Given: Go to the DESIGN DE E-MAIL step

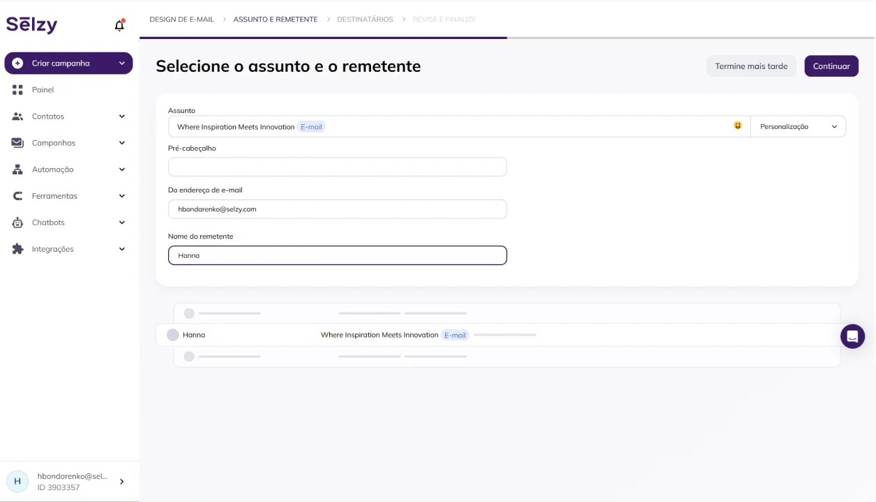Looking at the screenshot, I should (181, 19).
